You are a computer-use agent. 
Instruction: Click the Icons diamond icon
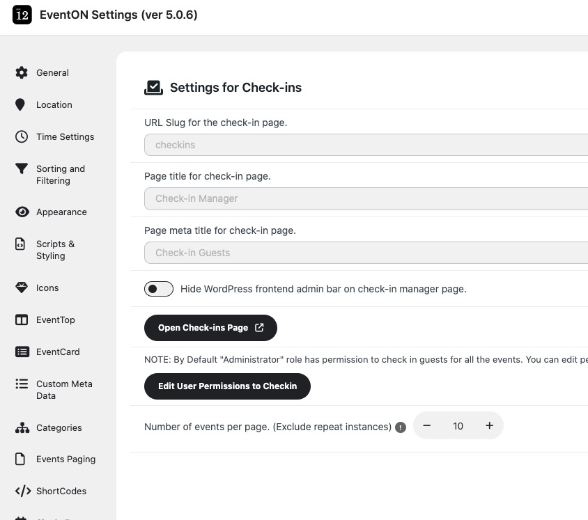[x=22, y=287]
